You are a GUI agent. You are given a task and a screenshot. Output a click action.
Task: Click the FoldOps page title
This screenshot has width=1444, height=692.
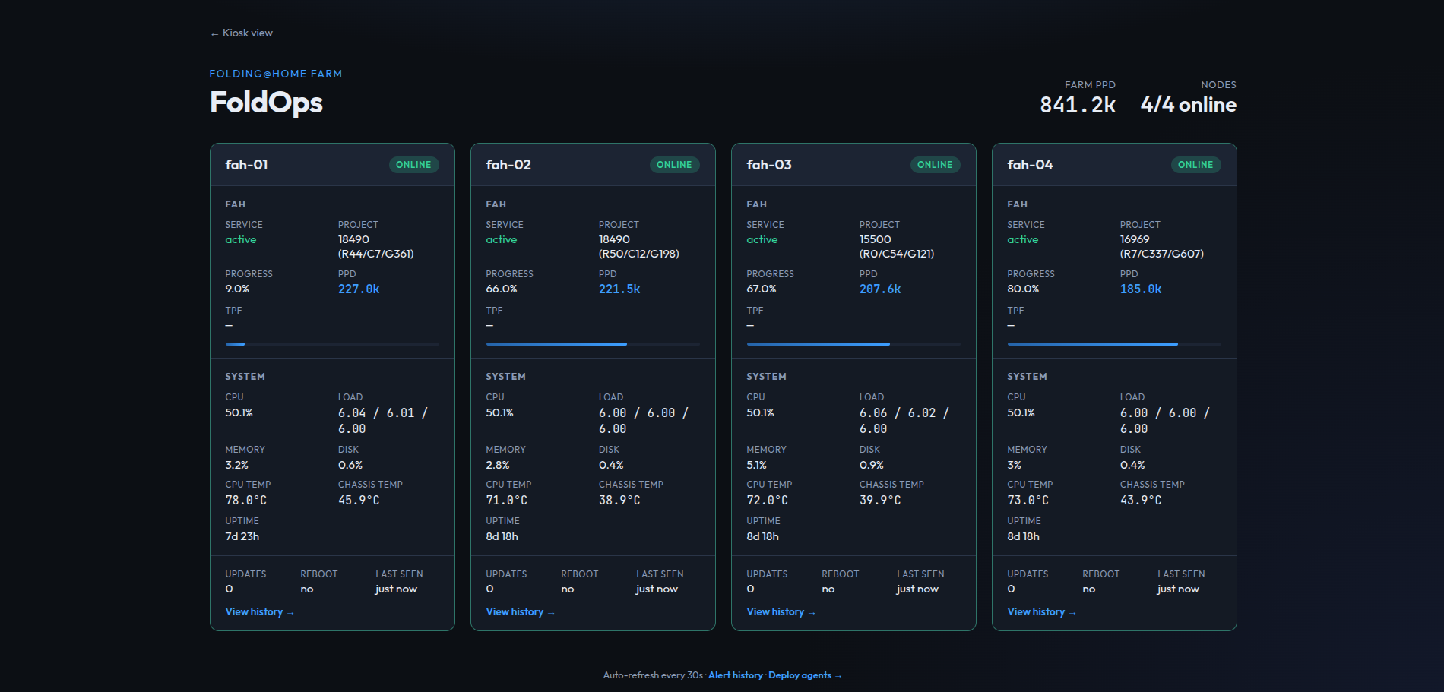click(x=266, y=103)
